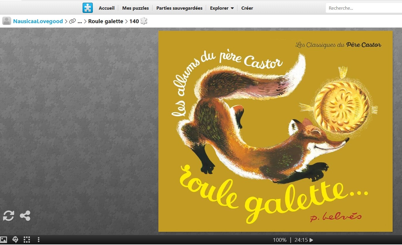Click the puzzle piece icon beside 140

click(x=144, y=21)
